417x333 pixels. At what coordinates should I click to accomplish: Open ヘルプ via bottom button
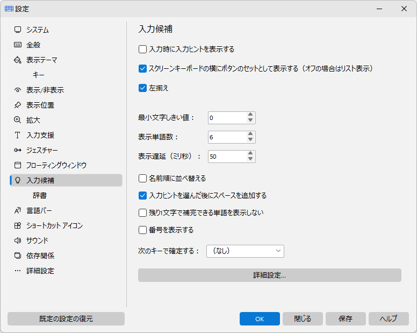tap(389, 318)
